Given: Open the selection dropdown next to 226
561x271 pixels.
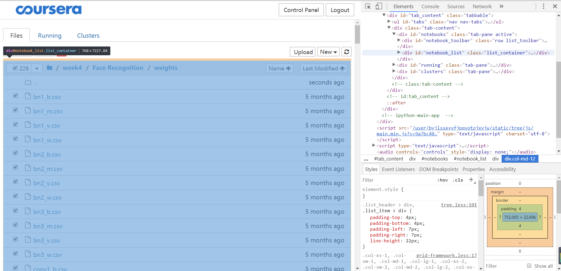Looking at the screenshot, I should [x=37, y=68].
